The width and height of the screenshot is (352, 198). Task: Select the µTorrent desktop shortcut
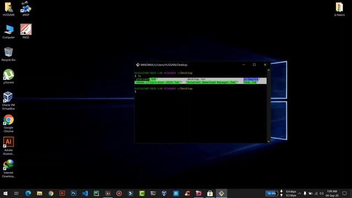[x=9, y=76]
